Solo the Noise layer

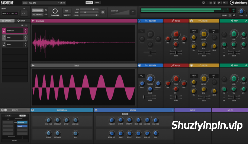click(25, 46)
